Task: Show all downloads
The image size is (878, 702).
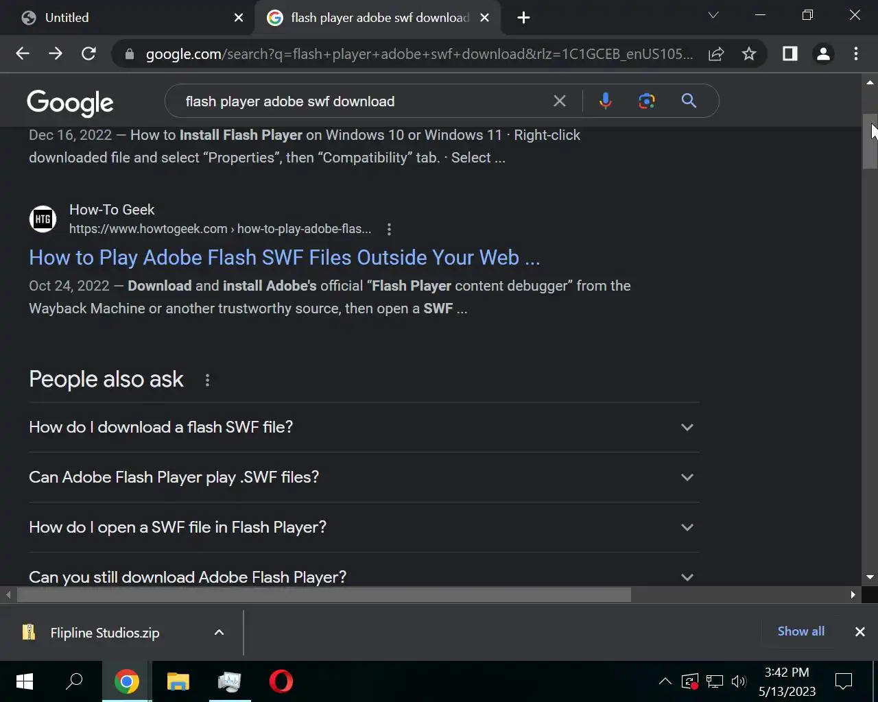Action: (x=800, y=631)
